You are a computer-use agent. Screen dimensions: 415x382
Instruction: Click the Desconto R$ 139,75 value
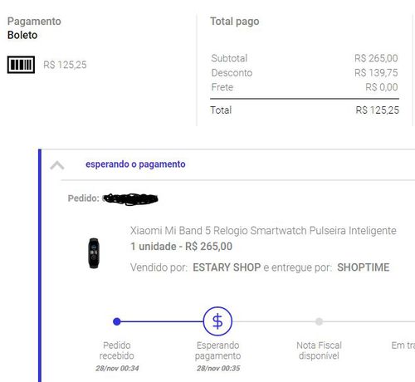tap(376, 73)
